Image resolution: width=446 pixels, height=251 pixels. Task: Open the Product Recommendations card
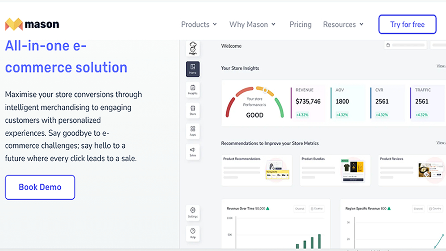(x=257, y=170)
